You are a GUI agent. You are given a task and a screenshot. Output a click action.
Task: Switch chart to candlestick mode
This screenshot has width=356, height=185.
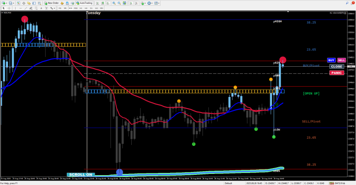pyautogui.click(x=103, y=3)
